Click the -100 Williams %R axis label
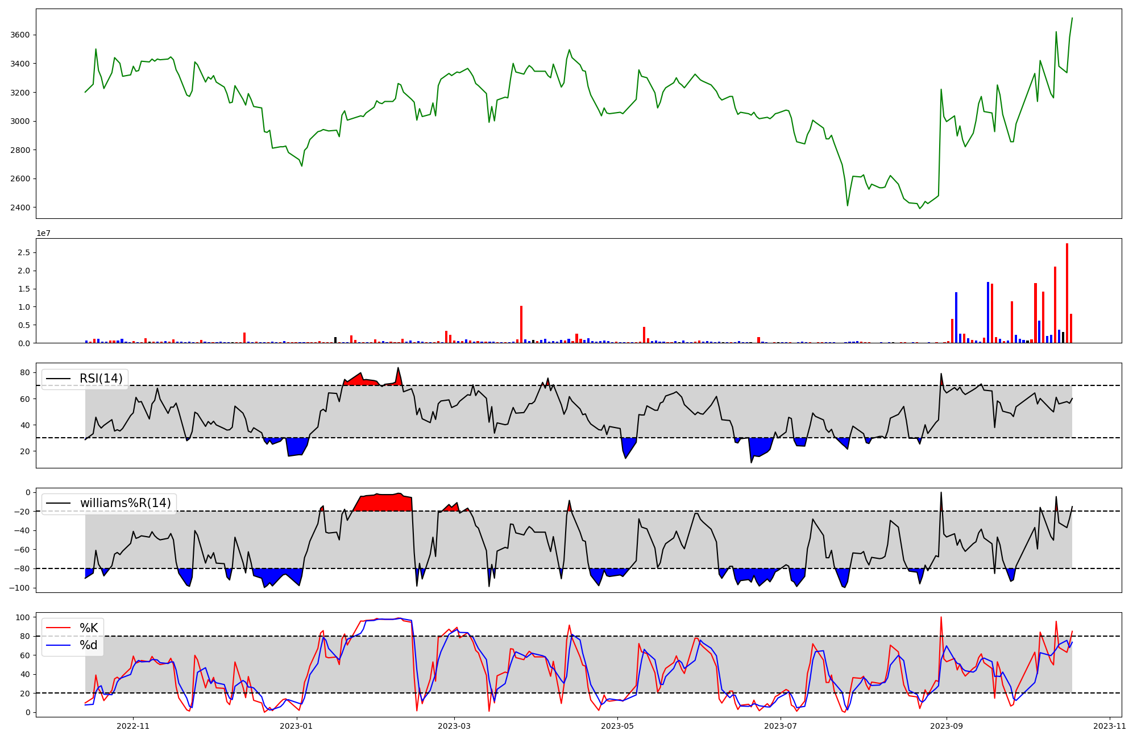Image resolution: width=1137 pixels, height=739 pixels. (x=19, y=588)
